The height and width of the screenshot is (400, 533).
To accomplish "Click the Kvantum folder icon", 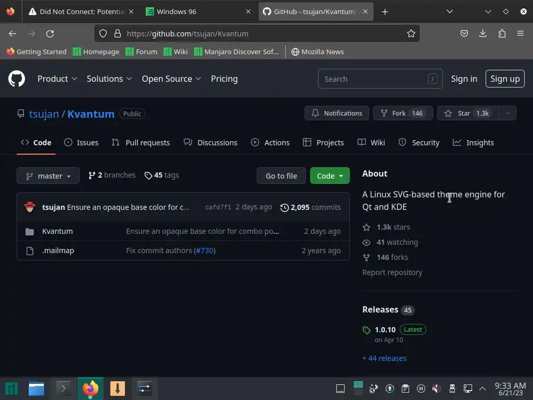I will pyautogui.click(x=30, y=232).
